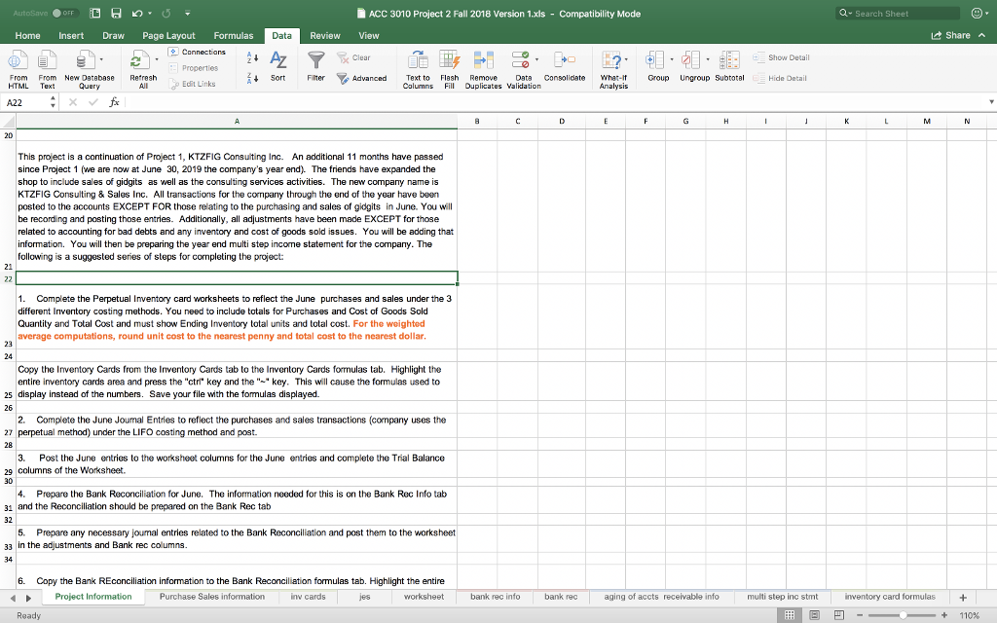Click the Save disk icon

point(116,13)
